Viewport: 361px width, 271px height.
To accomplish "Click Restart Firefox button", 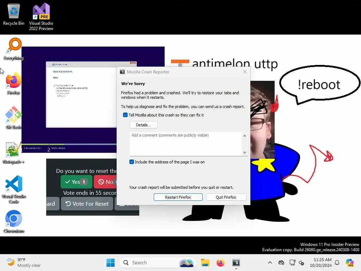I will pos(178,197).
